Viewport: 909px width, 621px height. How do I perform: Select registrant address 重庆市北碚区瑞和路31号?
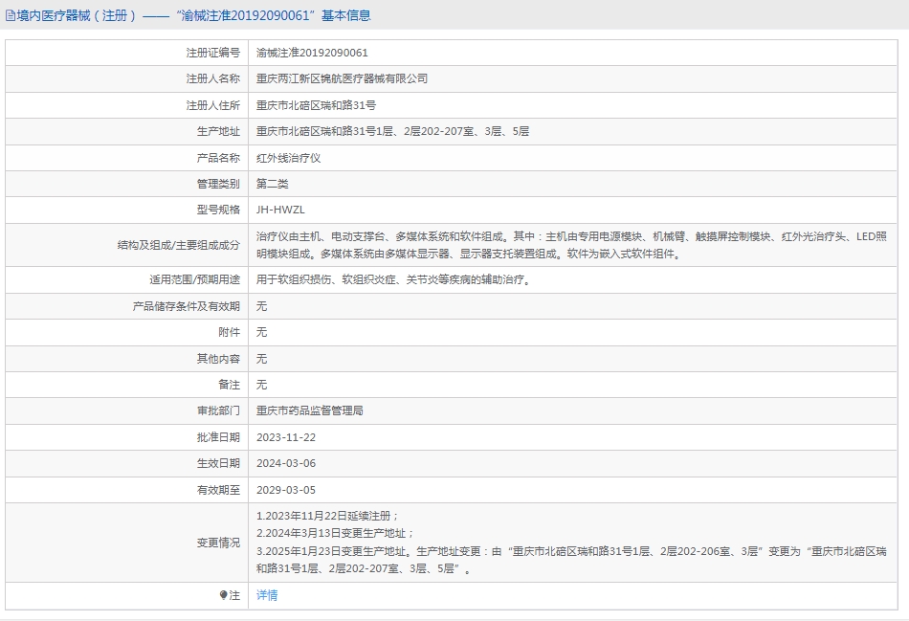316,105
